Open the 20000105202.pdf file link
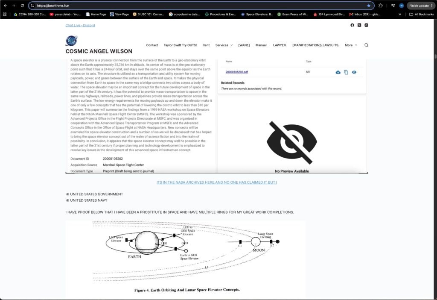 tap(236, 72)
